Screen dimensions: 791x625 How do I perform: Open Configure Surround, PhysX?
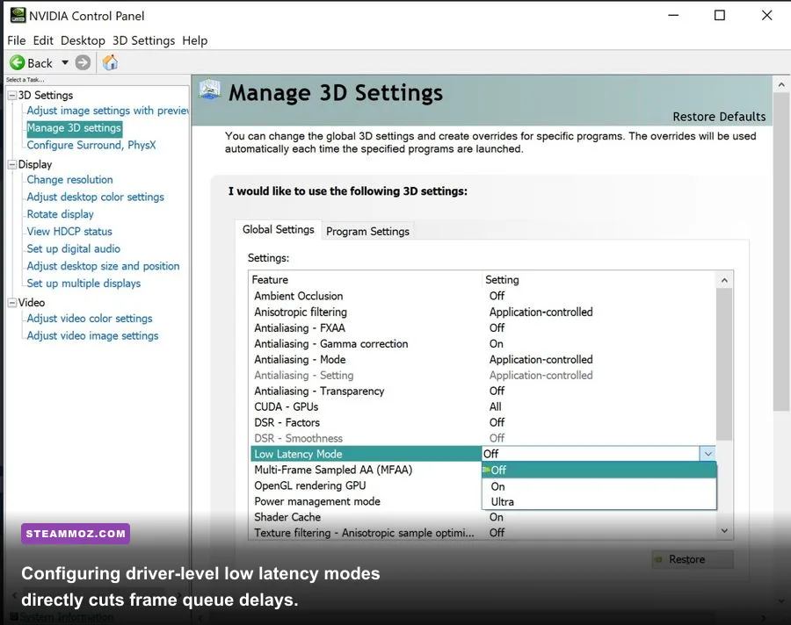coord(91,145)
